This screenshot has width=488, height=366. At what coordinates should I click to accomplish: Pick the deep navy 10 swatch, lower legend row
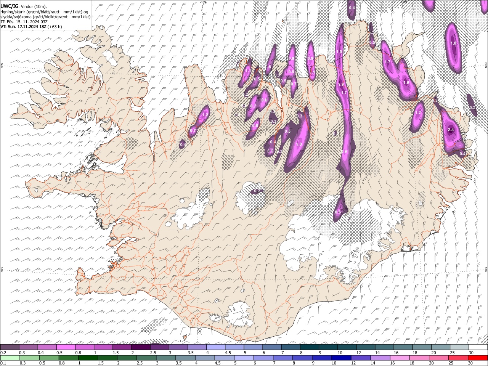(341, 358)
